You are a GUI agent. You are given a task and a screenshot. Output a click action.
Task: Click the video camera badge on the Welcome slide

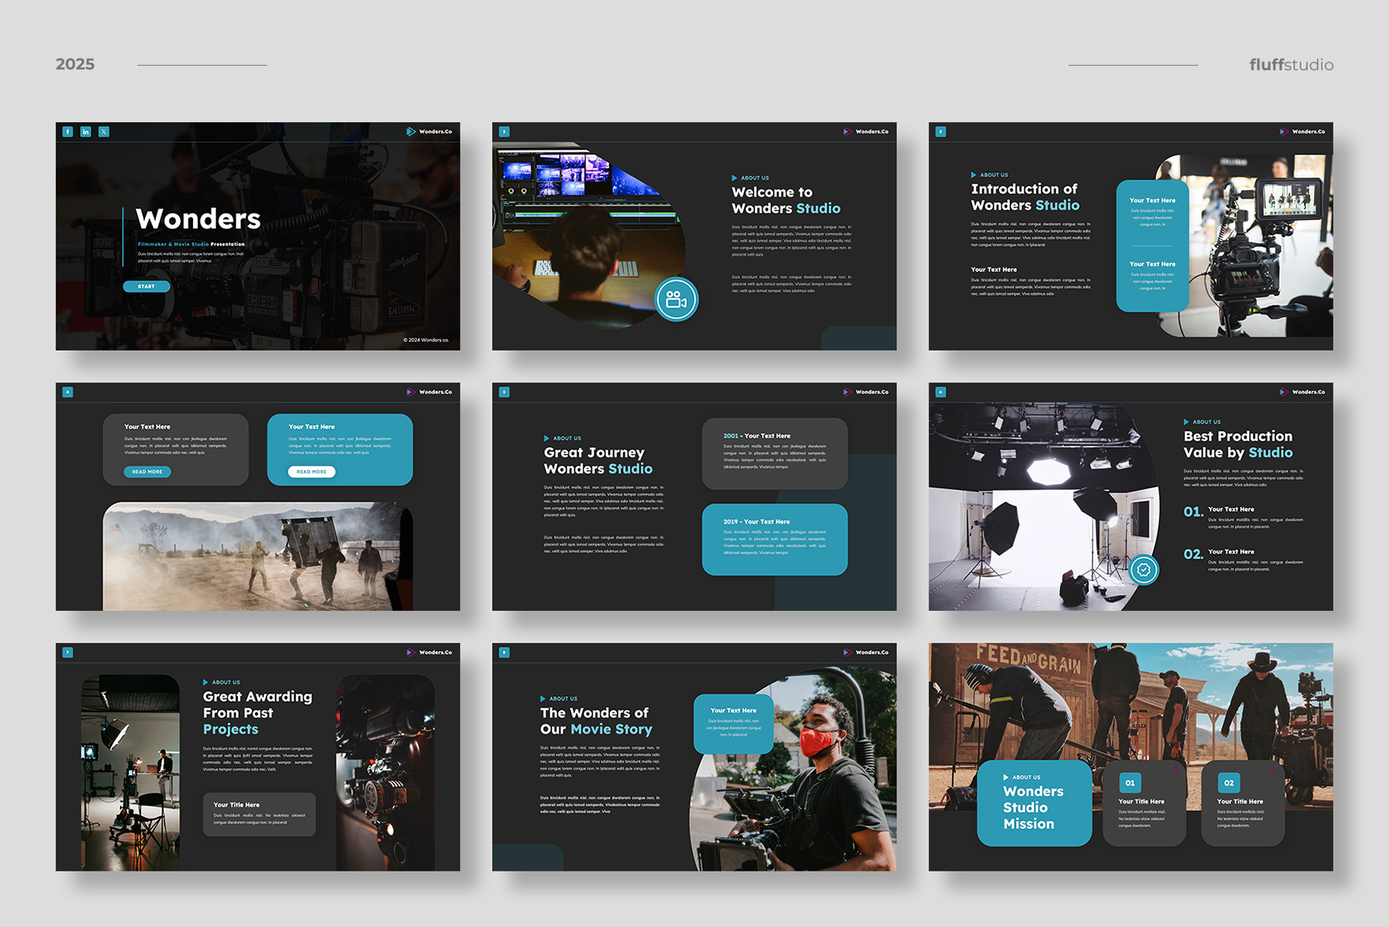(x=676, y=299)
